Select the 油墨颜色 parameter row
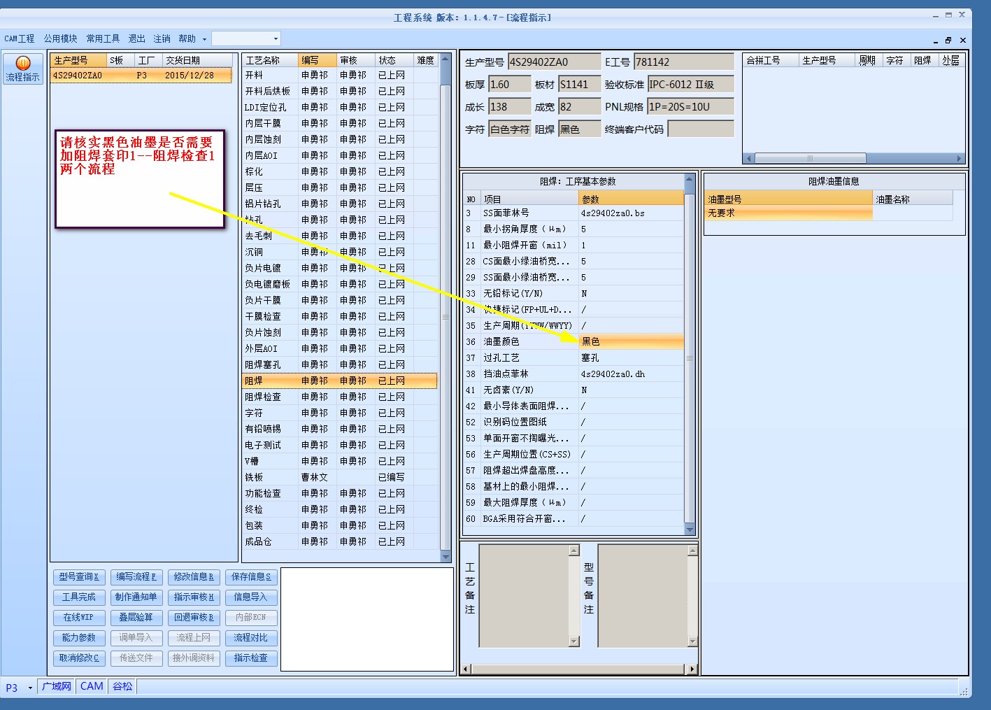Viewport: 991px width, 710px height. pos(573,341)
